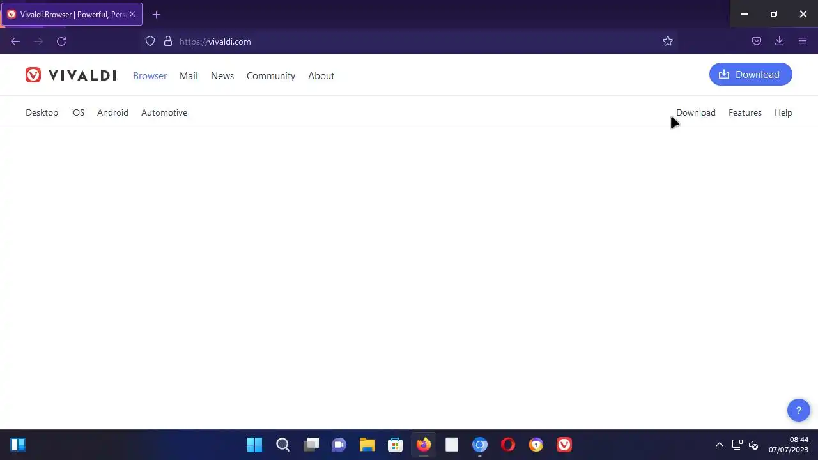Open the Firefox hamburger menu
The height and width of the screenshot is (460, 818).
pyautogui.click(x=803, y=42)
